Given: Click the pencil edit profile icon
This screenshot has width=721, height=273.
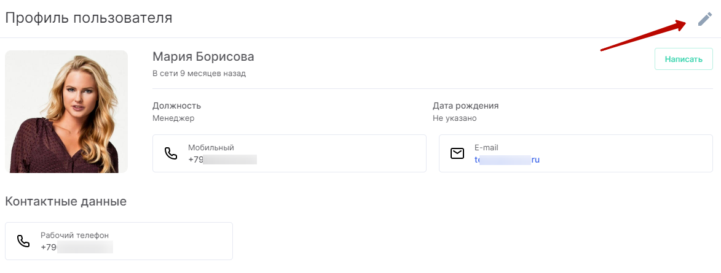Looking at the screenshot, I should [x=705, y=19].
